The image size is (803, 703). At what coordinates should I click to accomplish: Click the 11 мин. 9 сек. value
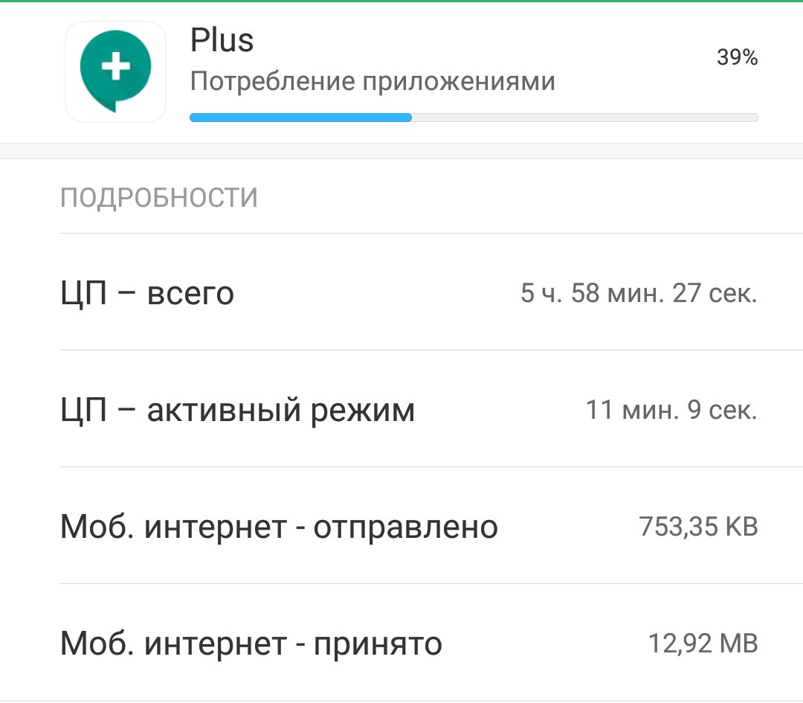click(x=671, y=410)
